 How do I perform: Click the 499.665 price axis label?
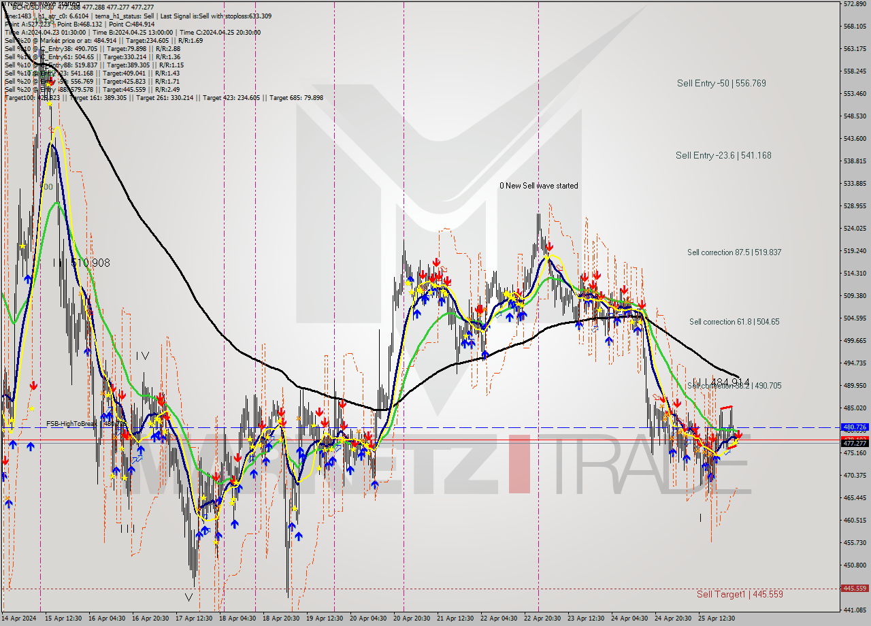(855, 340)
